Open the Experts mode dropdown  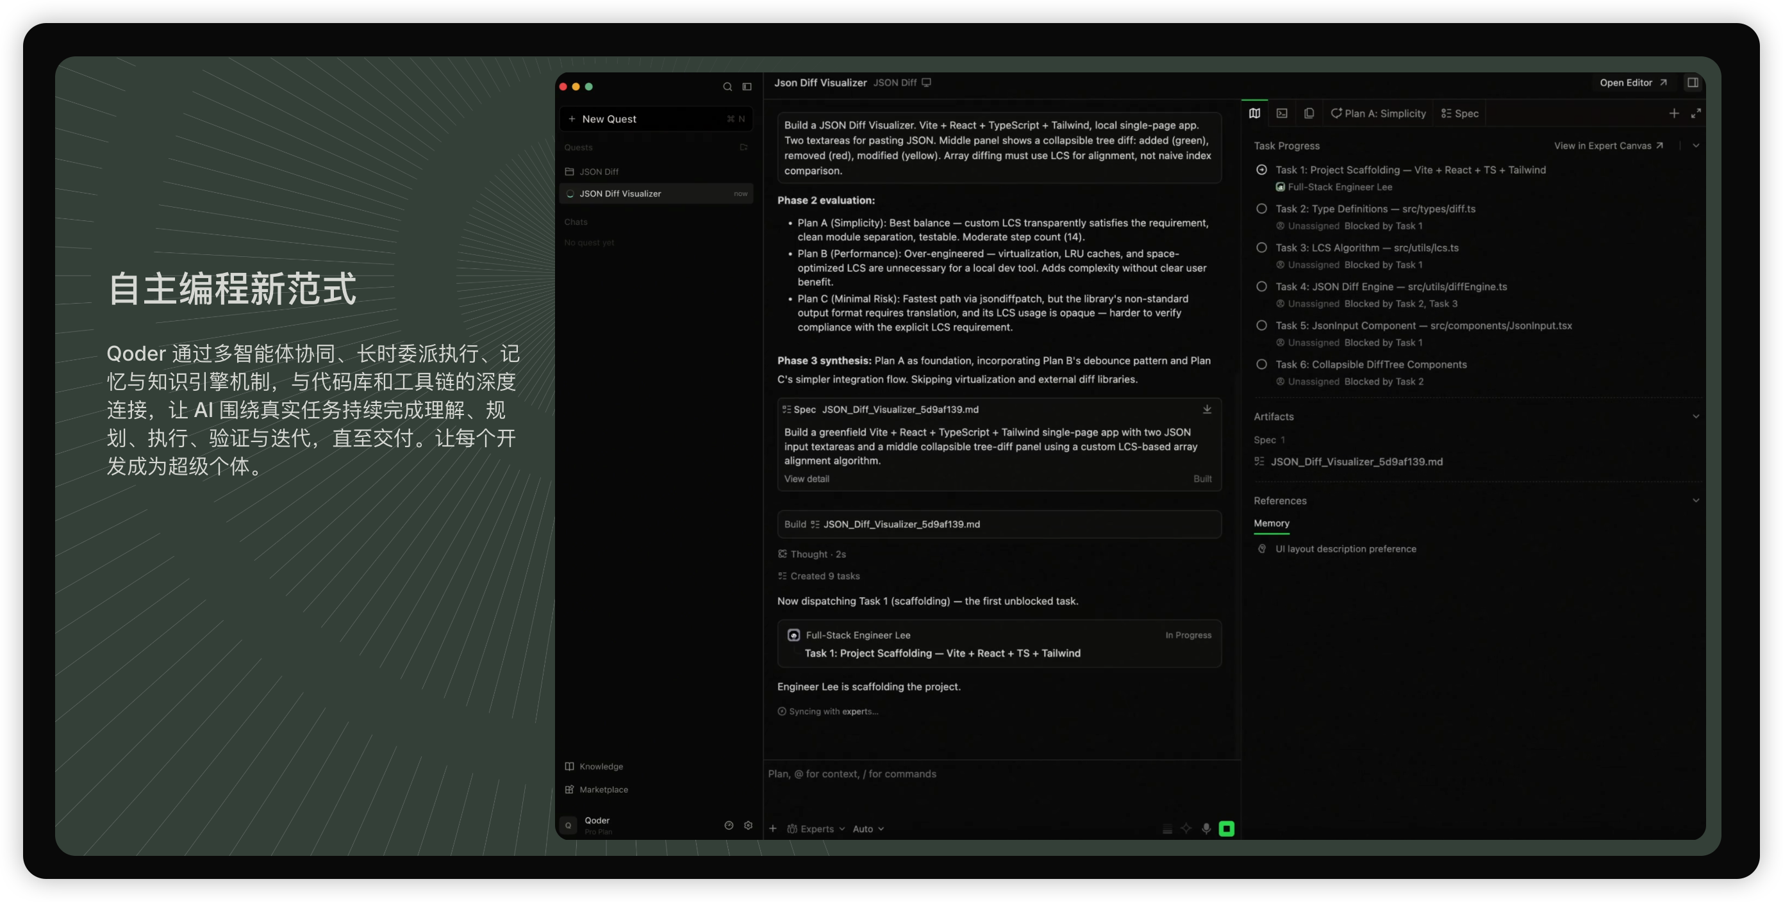pyautogui.click(x=816, y=829)
